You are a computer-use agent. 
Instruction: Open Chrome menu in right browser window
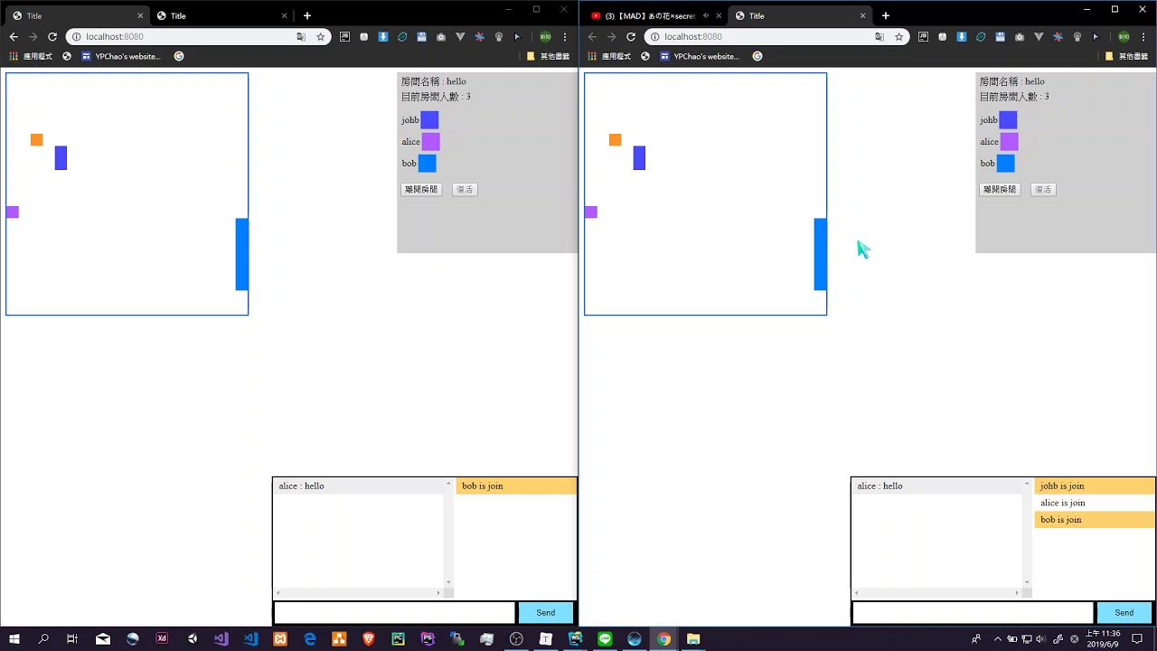[x=1143, y=37]
